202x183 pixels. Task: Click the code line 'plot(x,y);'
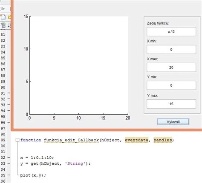(x=33, y=175)
